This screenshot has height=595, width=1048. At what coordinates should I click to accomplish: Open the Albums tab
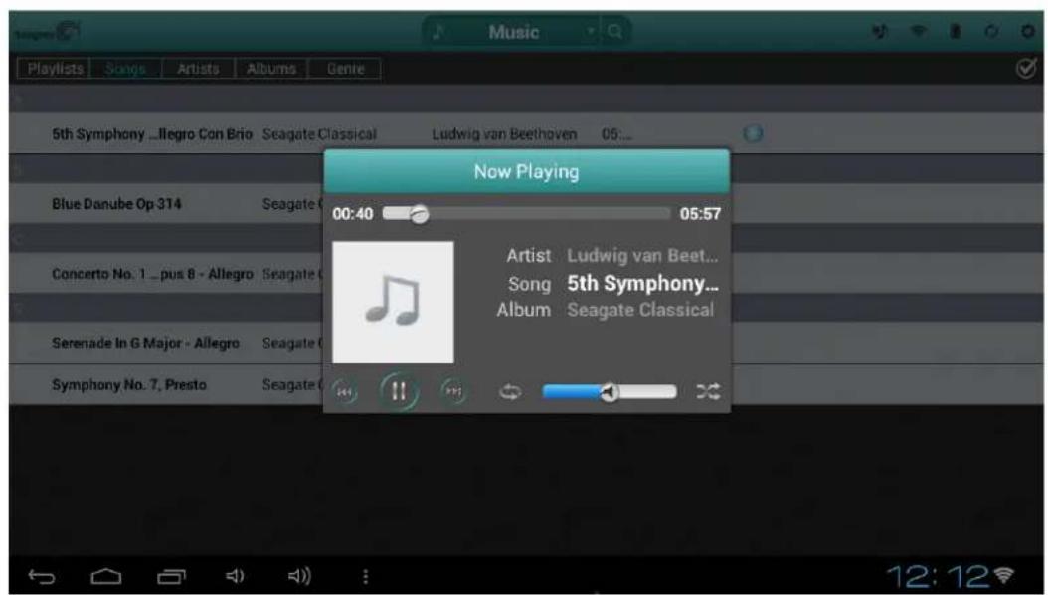[x=270, y=69]
